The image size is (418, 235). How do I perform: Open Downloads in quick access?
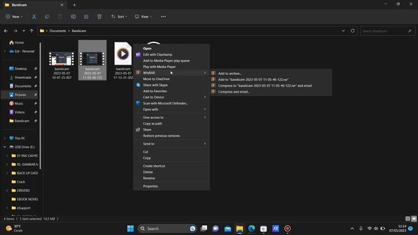(23, 77)
